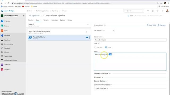The height and width of the screenshot is (95, 170).
Task: Open the marketplace shopping bag icon
Action: click(152, 11)
